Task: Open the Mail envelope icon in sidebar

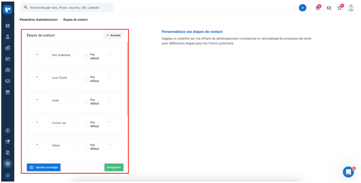Action: click(x=8, y=81)
